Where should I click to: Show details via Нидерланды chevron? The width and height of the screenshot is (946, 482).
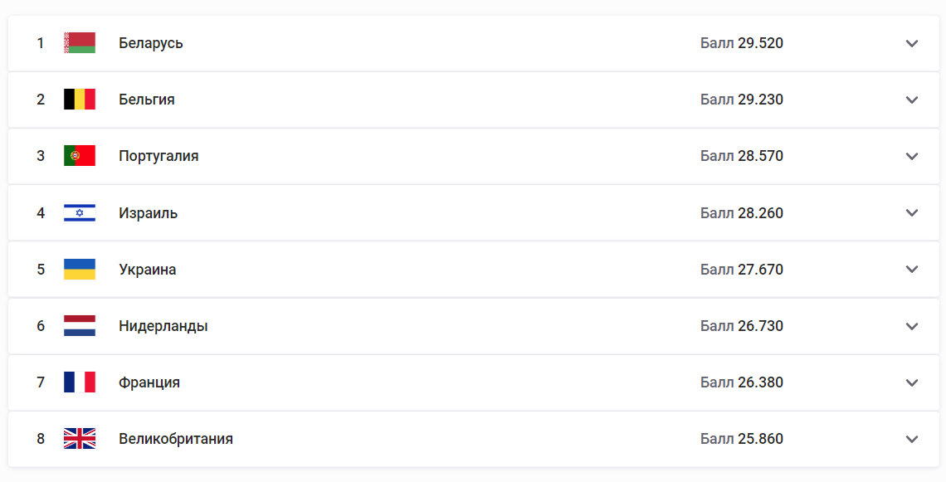point(912,326)
